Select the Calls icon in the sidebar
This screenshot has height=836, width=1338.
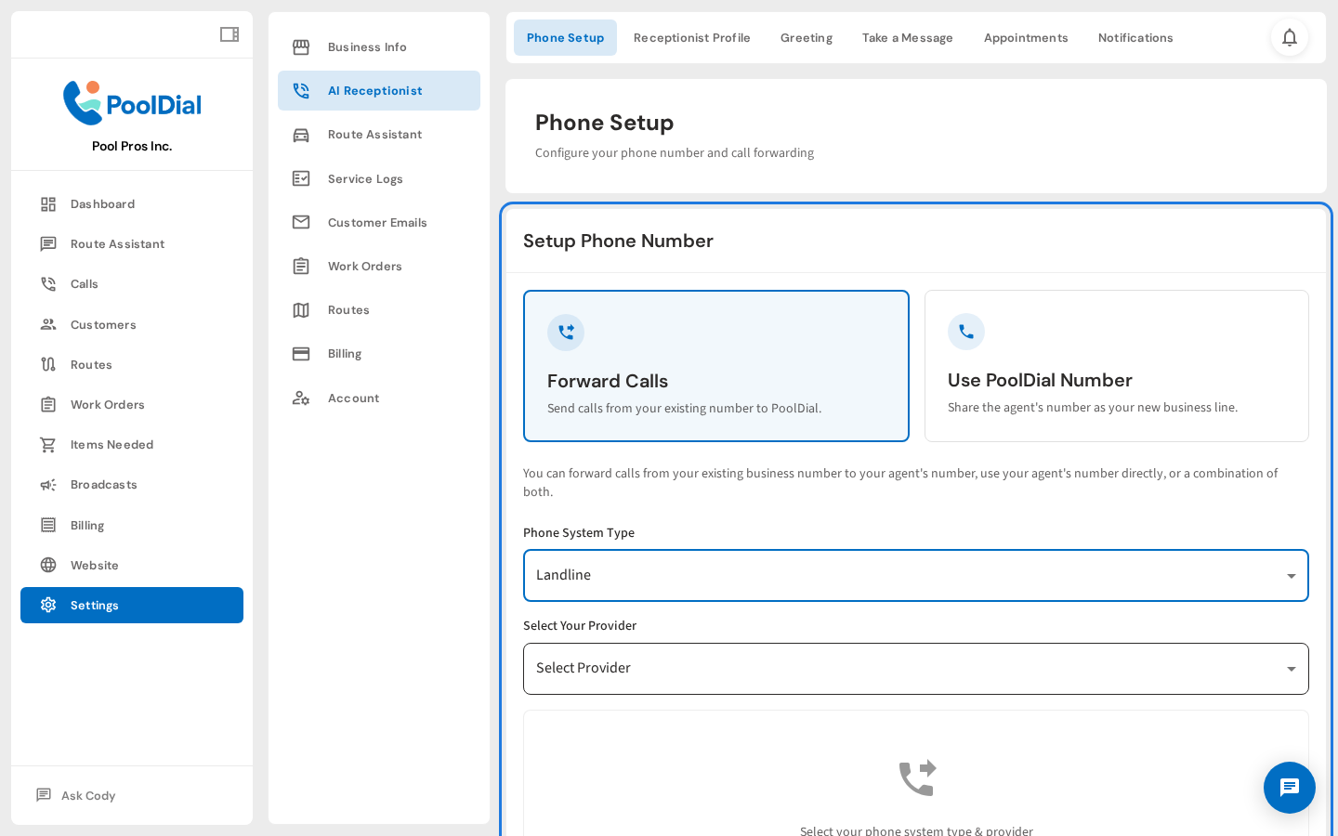(48, 283)
